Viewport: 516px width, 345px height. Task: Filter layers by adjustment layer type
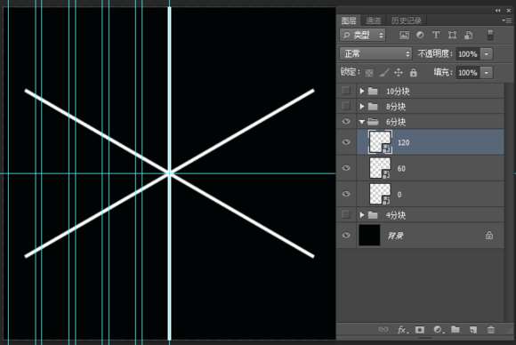pyautogui.click(x=420, y=35)
